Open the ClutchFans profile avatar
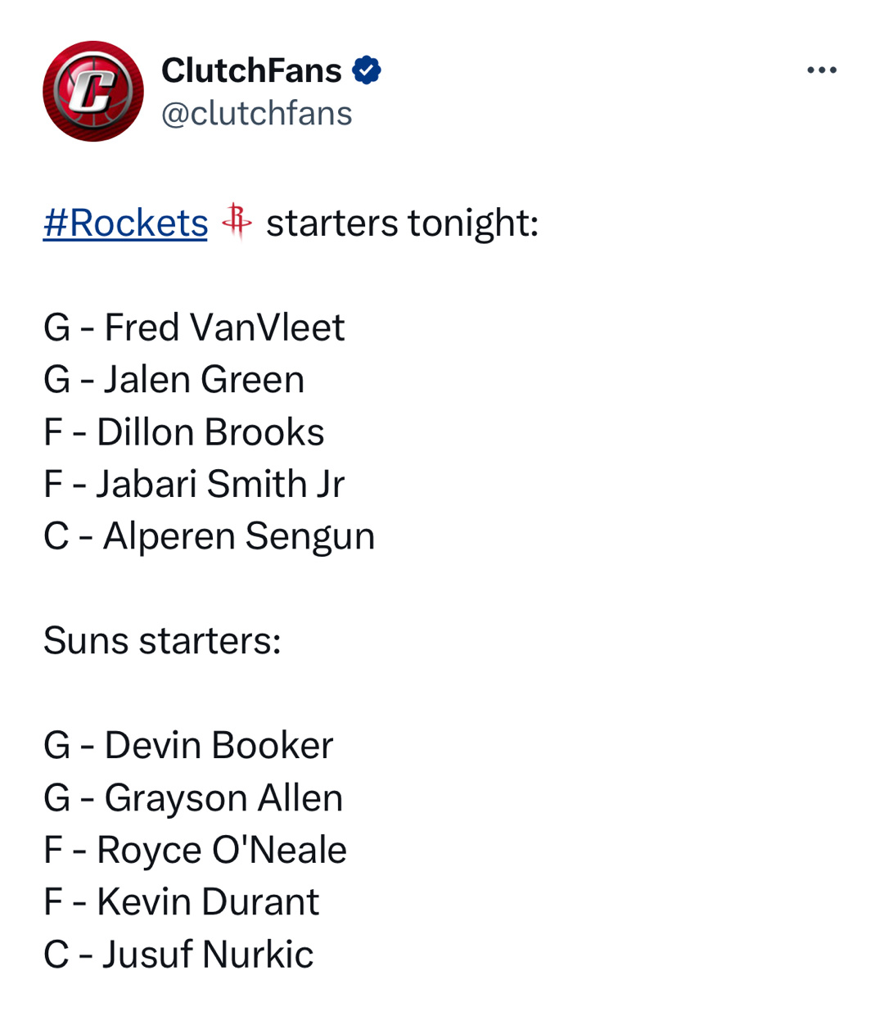This screenshot has height=1025, width=884. click(x=93, y=91)
